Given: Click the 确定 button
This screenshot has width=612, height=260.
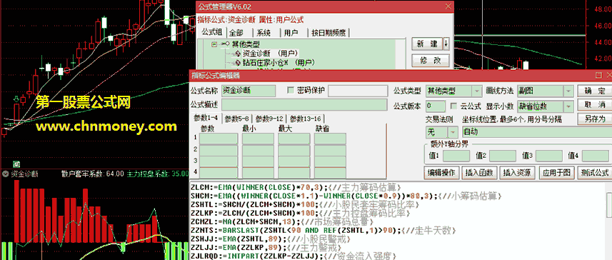Looking at the screenshot, I should (594, 91).
